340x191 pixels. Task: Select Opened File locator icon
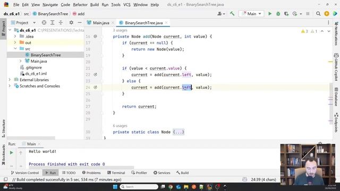coord(44,22)
